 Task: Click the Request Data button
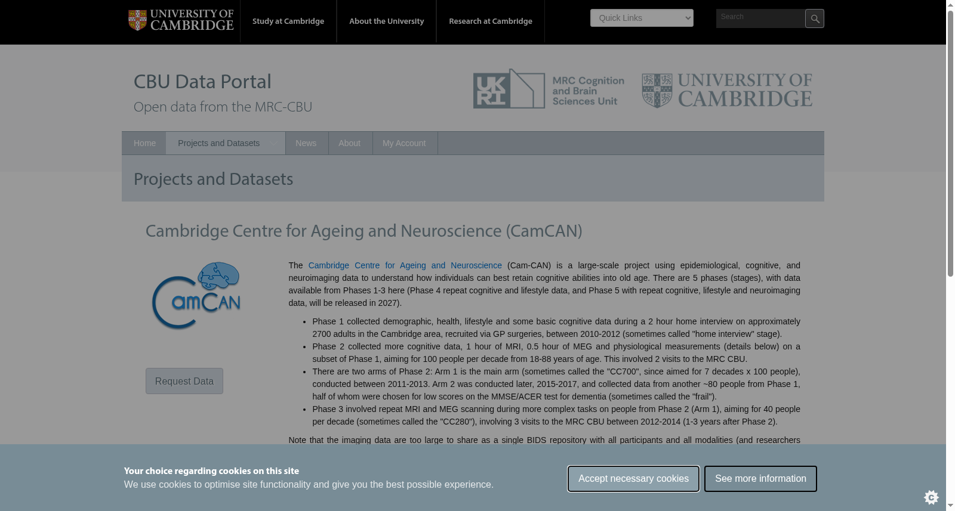click(184, 381)
